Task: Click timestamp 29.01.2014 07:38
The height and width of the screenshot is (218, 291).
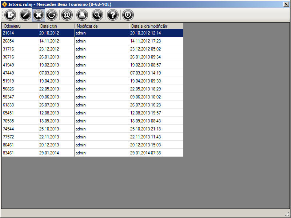Action: tap(145, 153)
